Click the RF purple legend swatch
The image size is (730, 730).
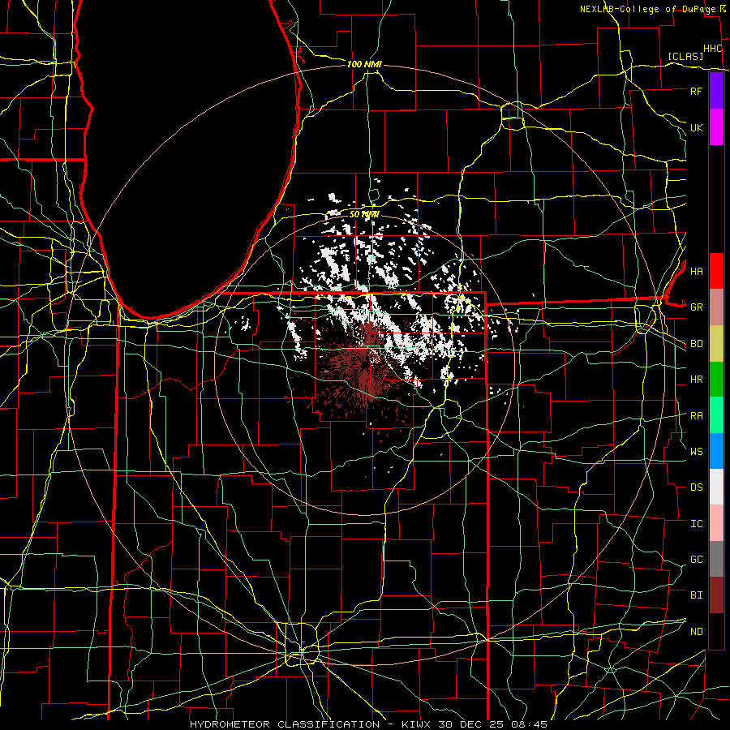click(716, 91)
